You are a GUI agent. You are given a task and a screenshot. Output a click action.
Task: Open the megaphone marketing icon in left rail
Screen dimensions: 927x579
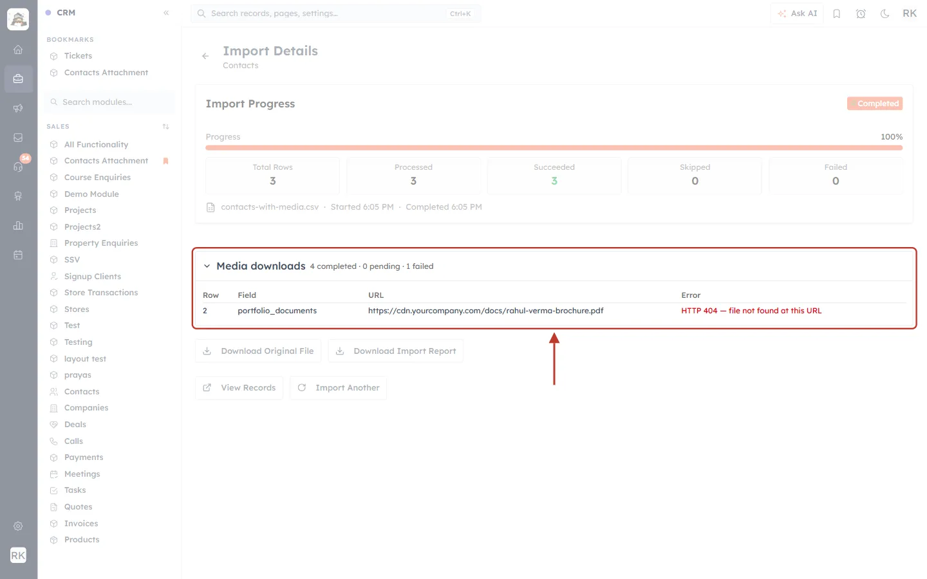(18, 108)
